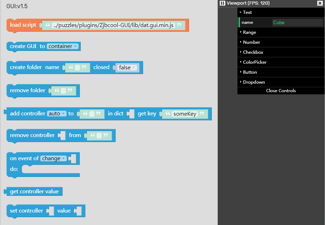Click the 'in dict' empty input slot
This screenshot has width=325, height=225.
[131, 114]
